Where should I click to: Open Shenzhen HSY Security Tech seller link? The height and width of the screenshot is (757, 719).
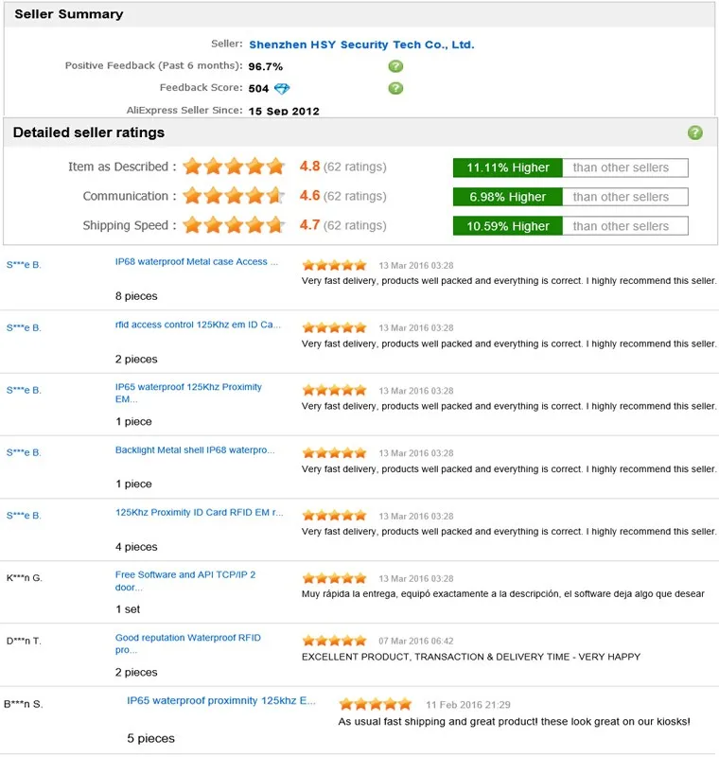click(x=361, y=44)
